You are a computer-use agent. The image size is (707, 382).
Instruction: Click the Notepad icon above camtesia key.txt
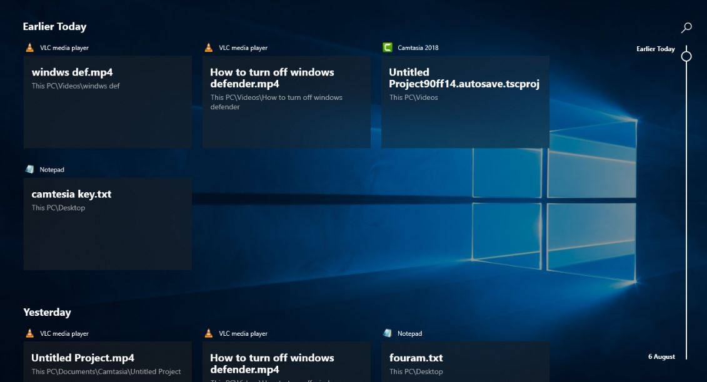coord(30,169)
